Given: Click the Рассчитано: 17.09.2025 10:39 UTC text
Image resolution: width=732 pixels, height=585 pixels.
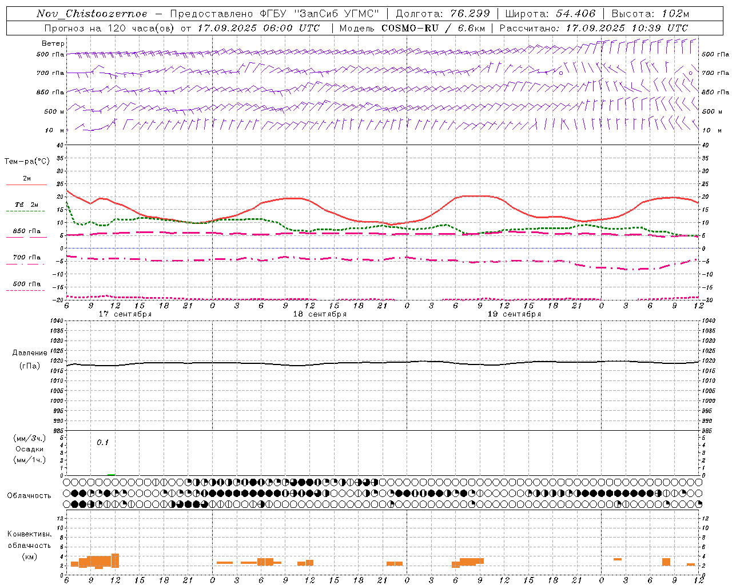Looking at the screenshot, I should [x=594, y=28].
